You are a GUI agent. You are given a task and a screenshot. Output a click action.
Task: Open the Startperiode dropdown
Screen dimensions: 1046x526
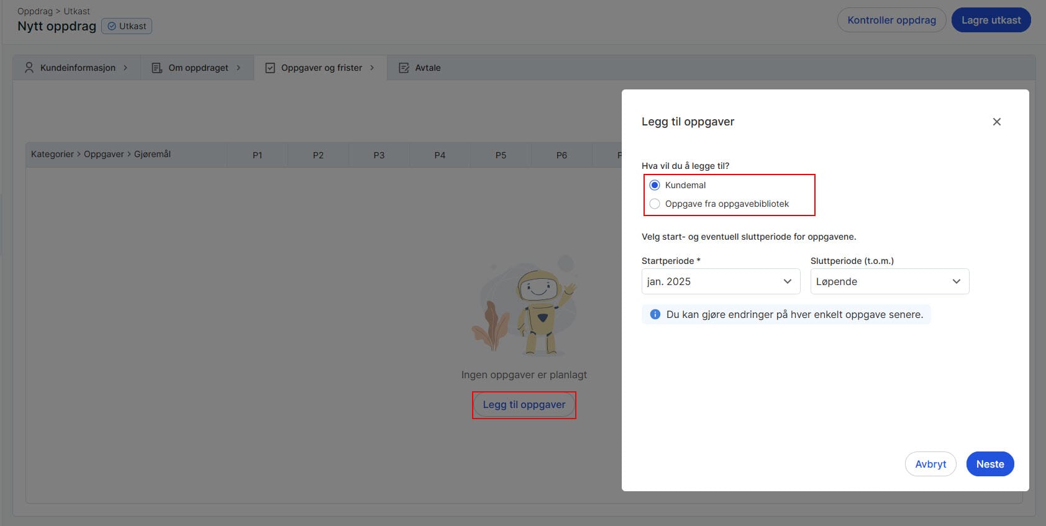tap(720, 281)
